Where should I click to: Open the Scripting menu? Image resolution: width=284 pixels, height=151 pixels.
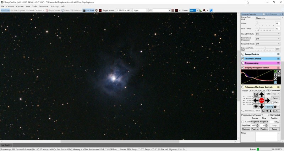[54, 6]
